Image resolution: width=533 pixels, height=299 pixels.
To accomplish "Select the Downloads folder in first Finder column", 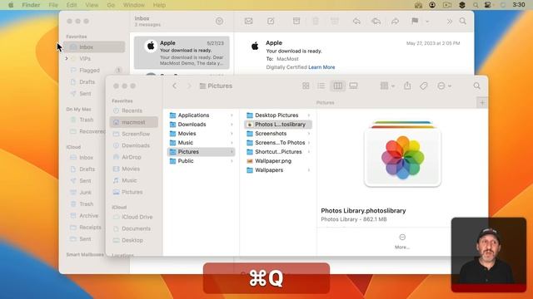I will pos(202,125).
